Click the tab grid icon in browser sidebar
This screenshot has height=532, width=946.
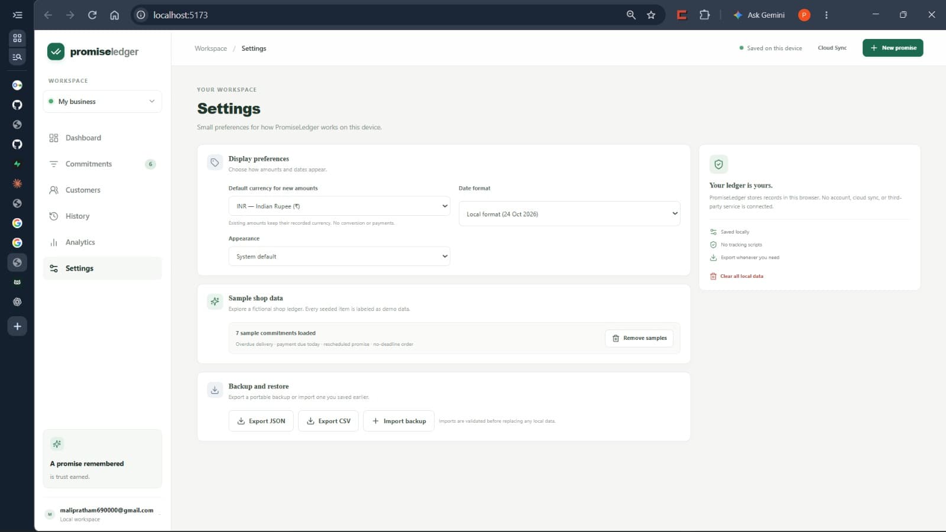[17, 38]
